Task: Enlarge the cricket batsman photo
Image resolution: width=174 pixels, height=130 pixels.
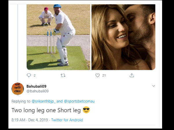Action: [x=59, y=37]
